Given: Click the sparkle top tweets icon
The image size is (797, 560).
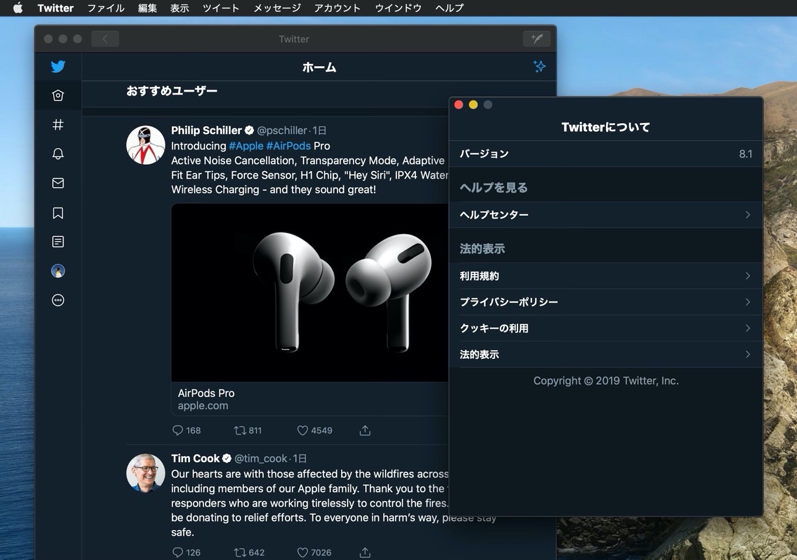Looking at the screenshot, I should [540, 66].
